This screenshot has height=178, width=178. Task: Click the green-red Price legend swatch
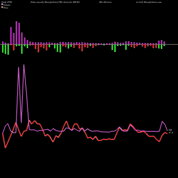coord(2,7)
